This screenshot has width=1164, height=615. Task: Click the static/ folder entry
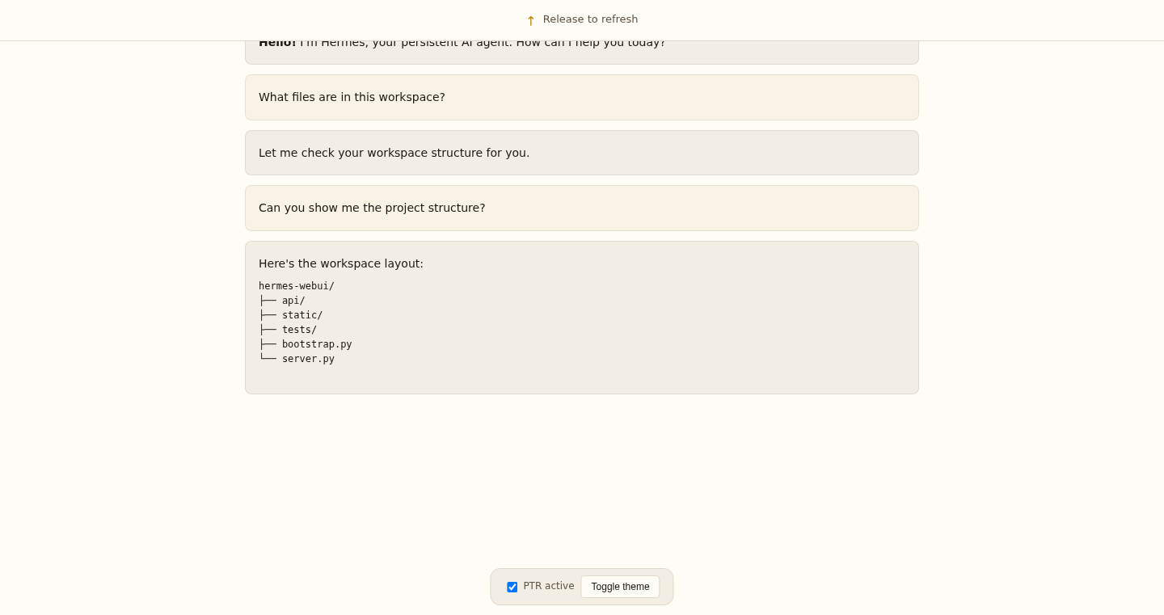(302, 315)
